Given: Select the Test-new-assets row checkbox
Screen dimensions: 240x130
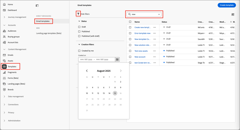Looking at the screenshot, I should click(130, 51).
